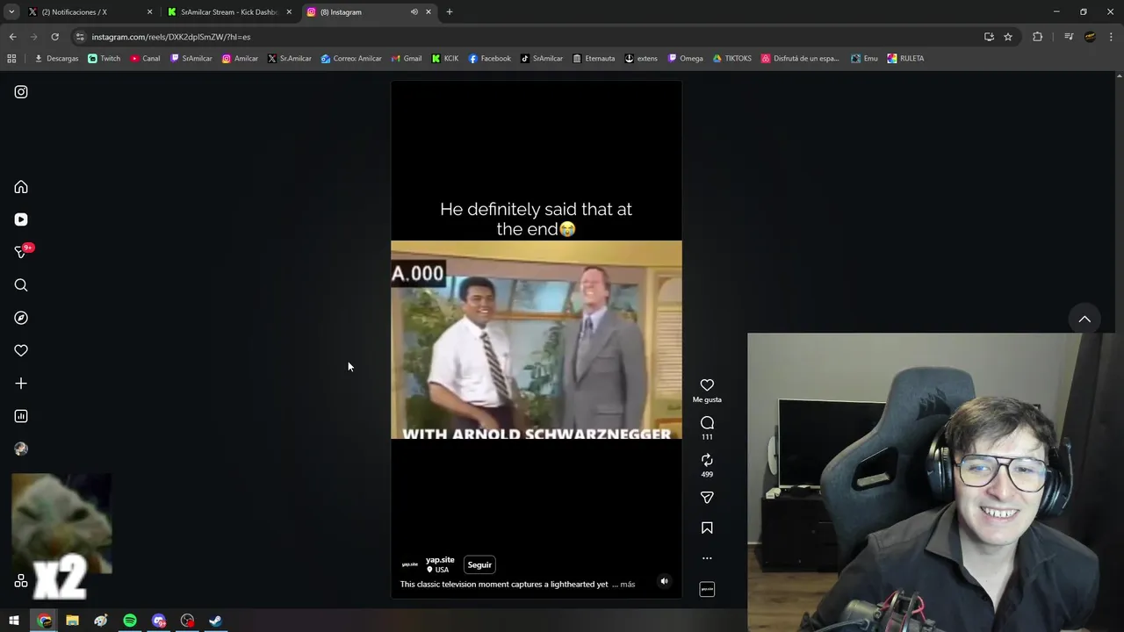Bookmark this page with the star icon
The width and height of the screenshot is (1124, 632).
(x=1008, y=37)
